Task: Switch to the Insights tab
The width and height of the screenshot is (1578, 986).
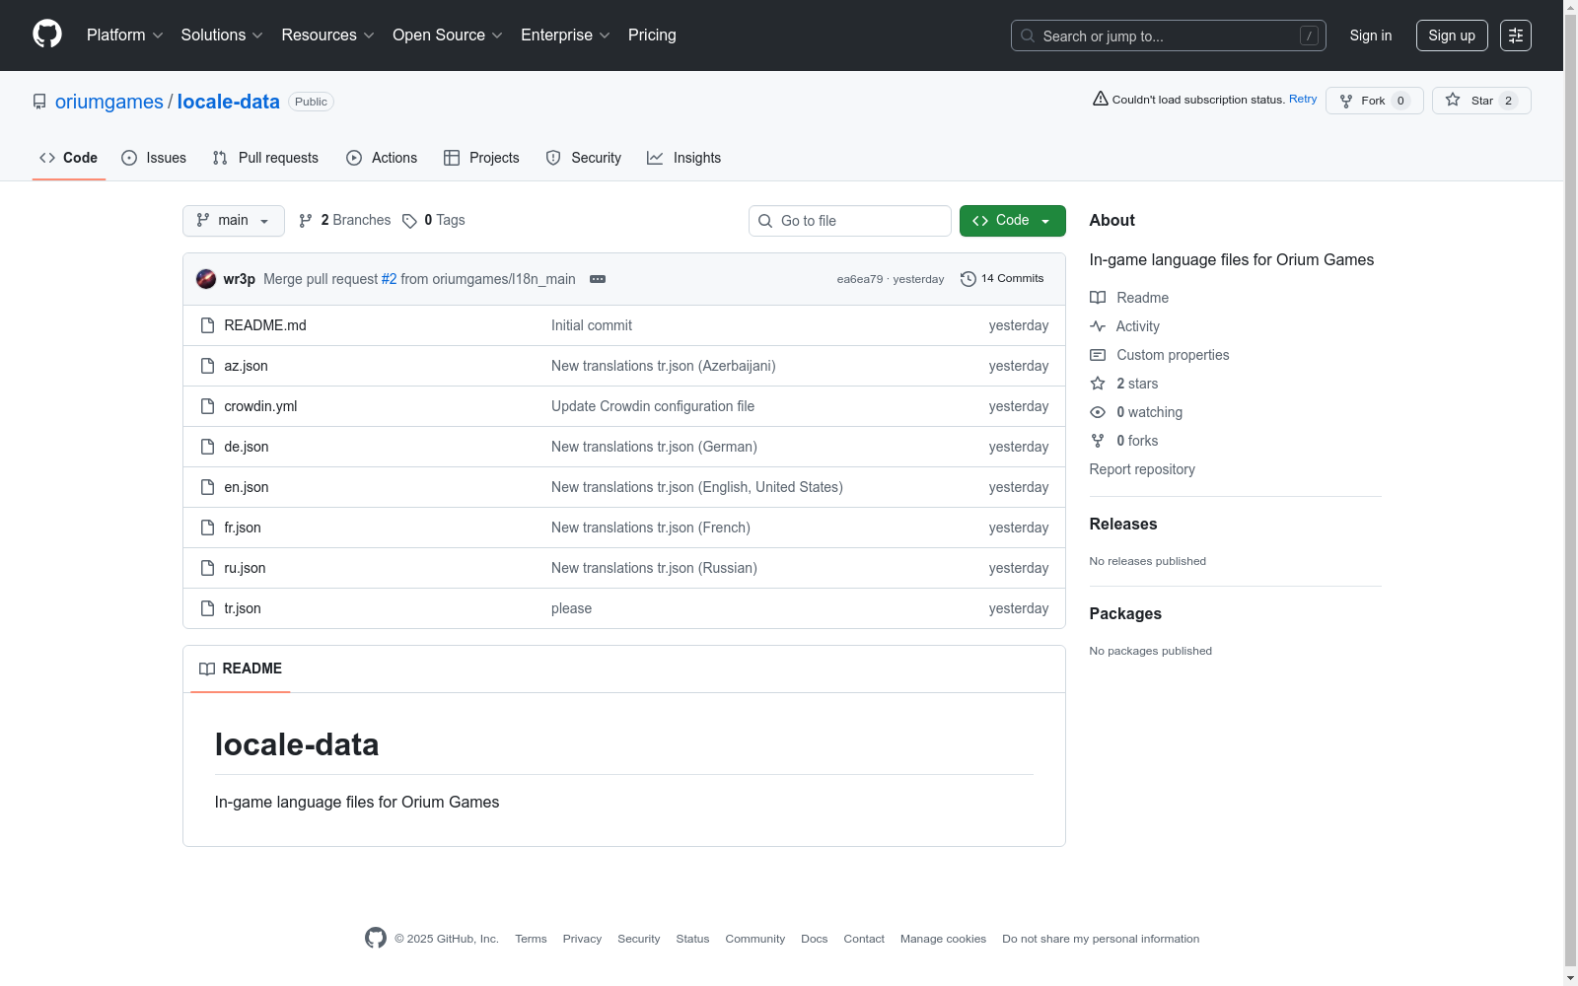Action: pyautogui.click(x=684, y=158)
